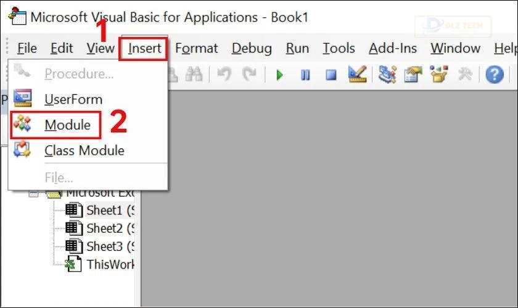This screenshot has height=308, width=518.
Task: Choose UserForm from the Insert menu
Action: point(88,99)
